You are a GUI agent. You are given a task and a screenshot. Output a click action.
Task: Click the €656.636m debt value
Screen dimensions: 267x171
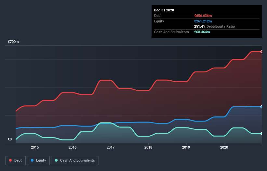[203, 16]
